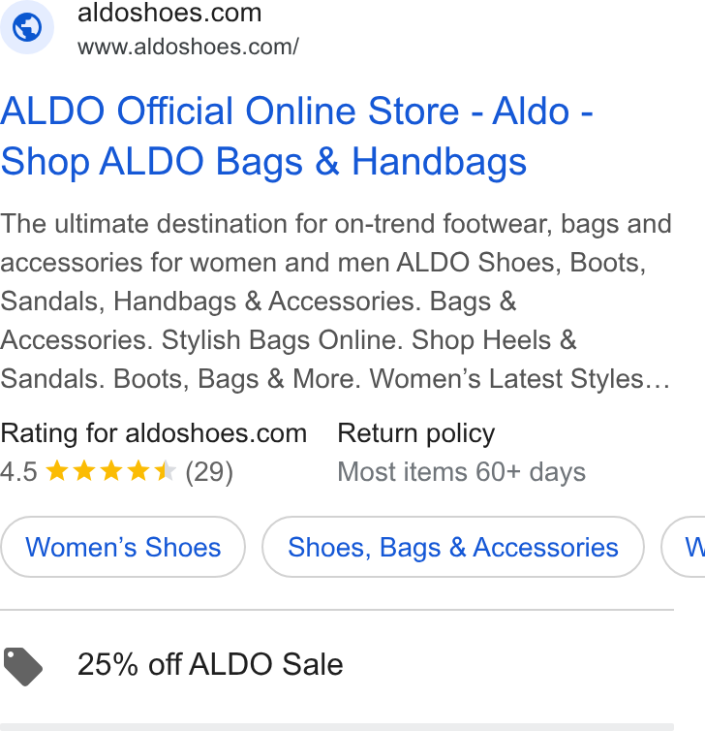705x731 pixels.
Task: Click the Return policy heading
Action: 415,433
